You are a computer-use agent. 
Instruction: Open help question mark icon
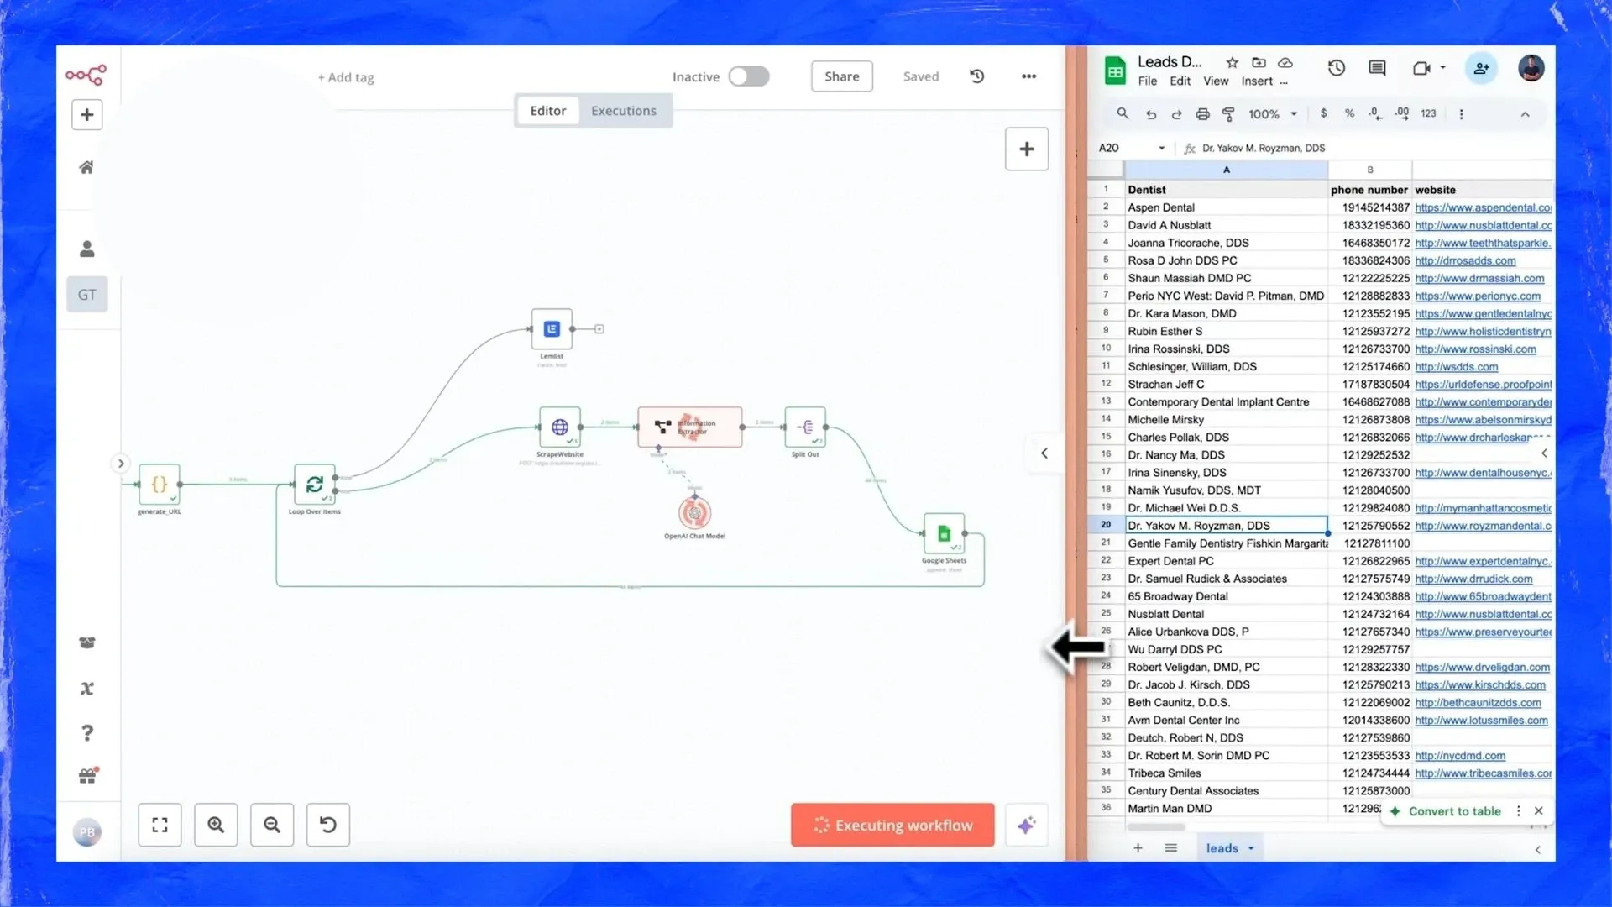point(86,733)
